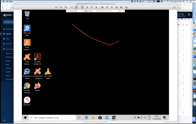Screen dimensions: 196x124
Task: Open the avastsupport zástupce shortcut
Action: [x=38, y=73]
